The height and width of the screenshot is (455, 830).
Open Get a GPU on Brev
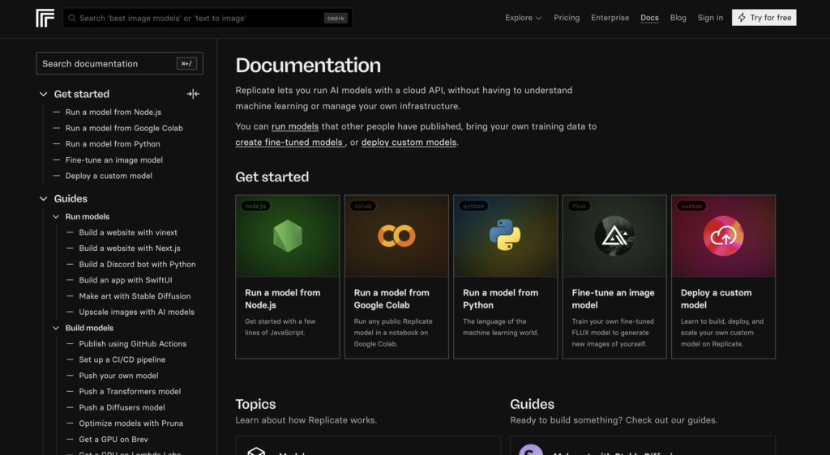coord(113,439)
